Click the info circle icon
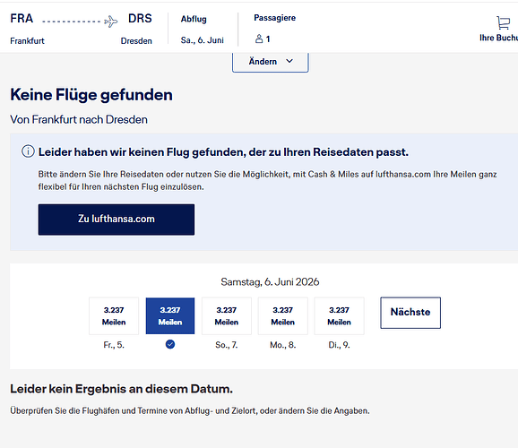Image resolution: width=518 pixels, height=448 pixels. click(28, 151)
